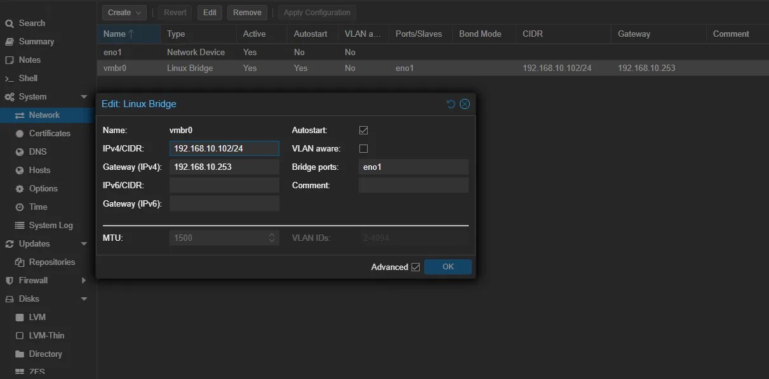Click the Repositories files icon
This screenshot has width=769, height=379.
click(20, 262)
